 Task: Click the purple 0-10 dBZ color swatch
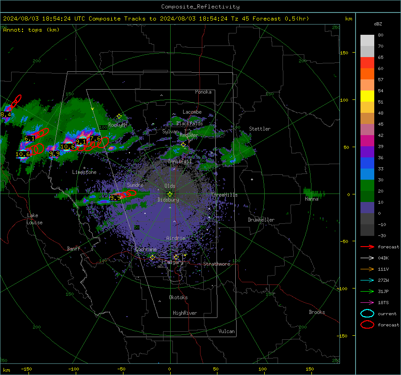pos(367,208)
